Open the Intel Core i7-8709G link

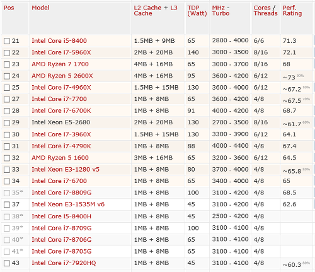[62, 228]
